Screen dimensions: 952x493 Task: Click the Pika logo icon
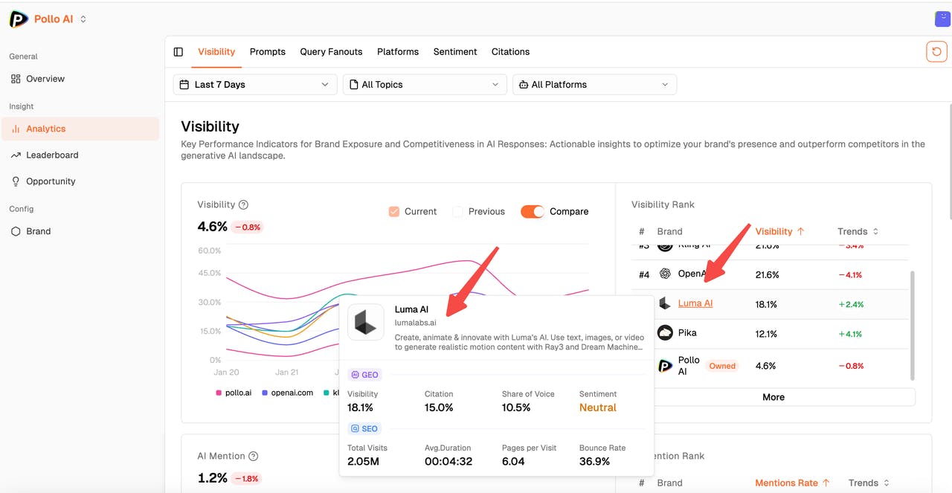[x=665, y=333]
